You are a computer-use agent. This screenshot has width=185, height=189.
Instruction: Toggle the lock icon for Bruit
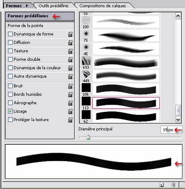point(70,86)
